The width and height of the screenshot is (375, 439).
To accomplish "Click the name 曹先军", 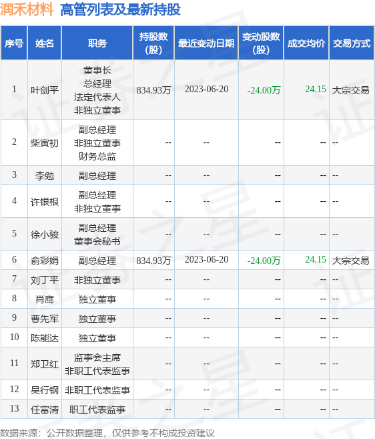I will pyautogui.click(x=45, y=319).
